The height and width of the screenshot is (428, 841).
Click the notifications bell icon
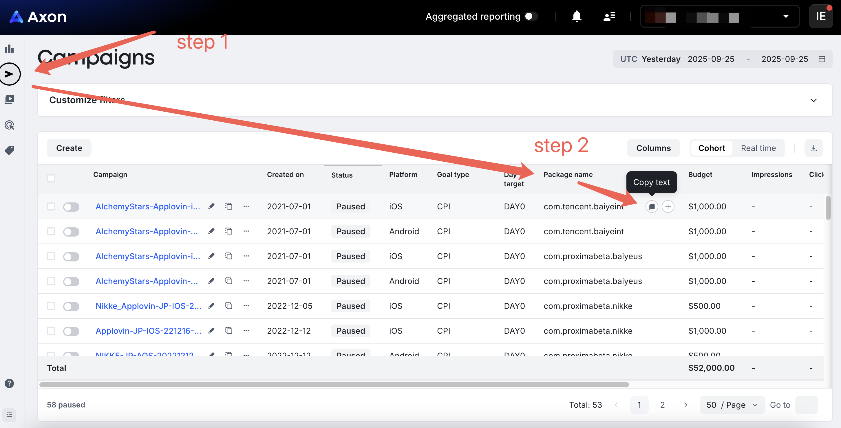(577, 16)
